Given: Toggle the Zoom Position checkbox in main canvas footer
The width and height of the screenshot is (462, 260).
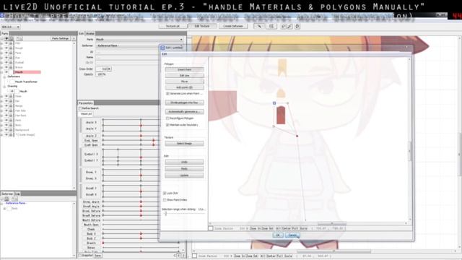Looking at the screenshot, I should [x=194, y=256].
